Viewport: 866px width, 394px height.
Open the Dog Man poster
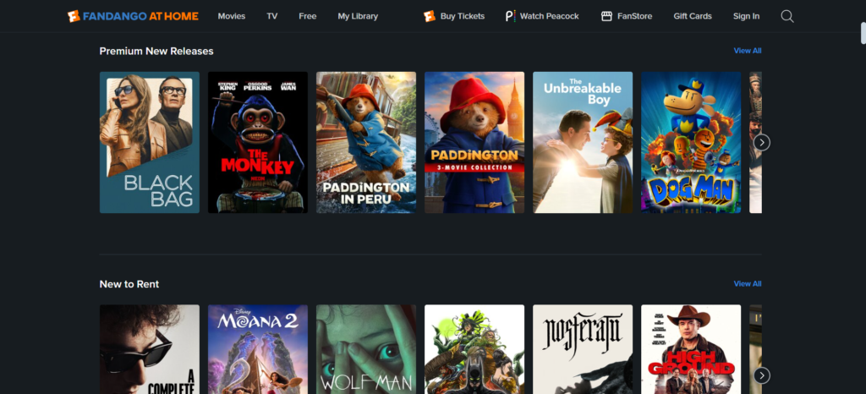coord(690,142)
